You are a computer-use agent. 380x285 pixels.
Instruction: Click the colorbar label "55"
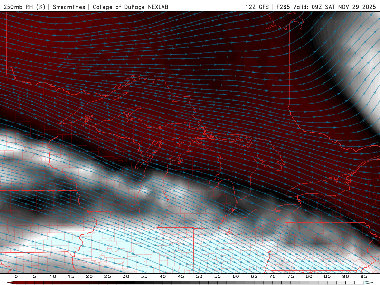[218, 276]
